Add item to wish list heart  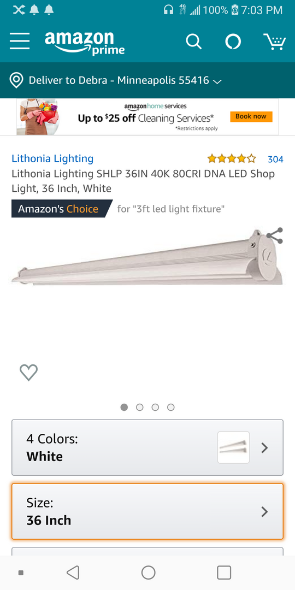coord(28,373)
